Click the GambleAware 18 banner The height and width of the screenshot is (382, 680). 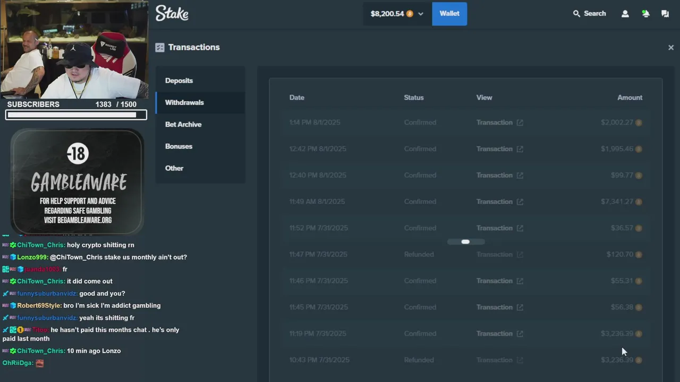point(77,181)
